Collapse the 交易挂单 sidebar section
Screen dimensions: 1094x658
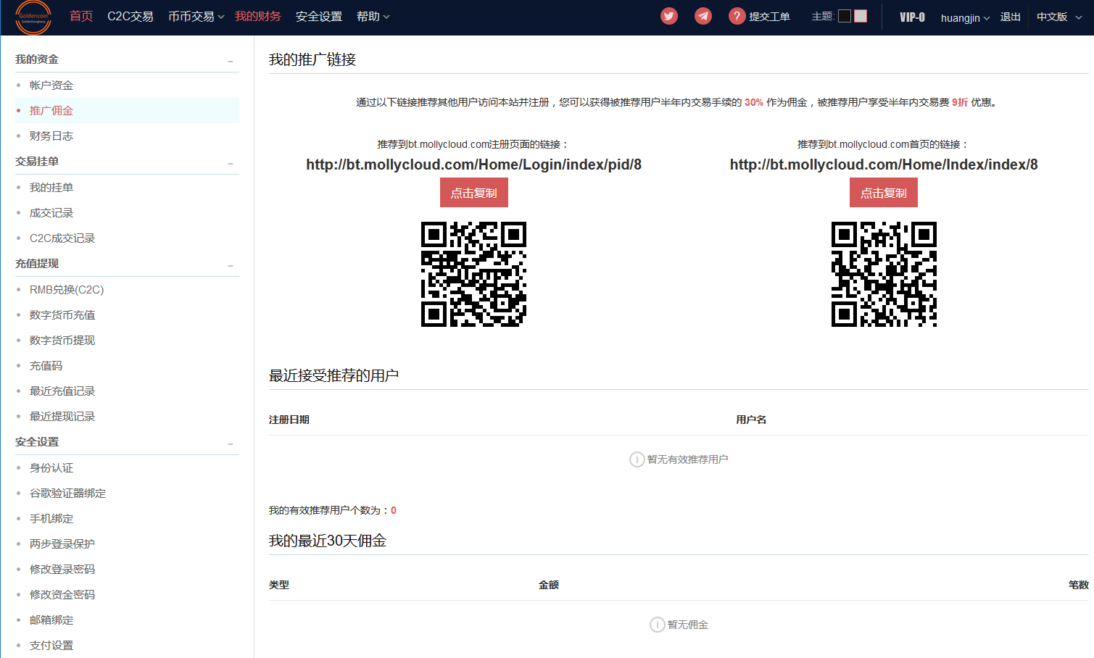(x=231, y=163)
